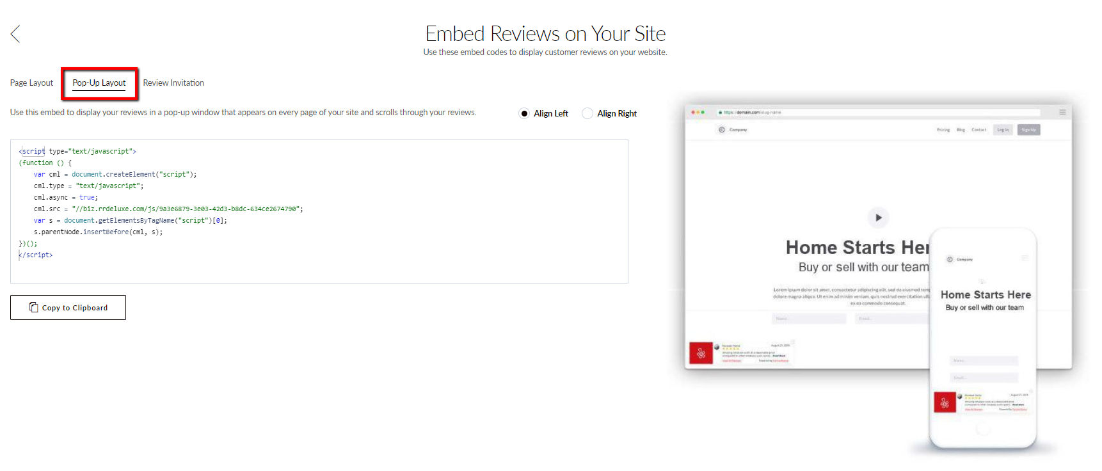This screenshot has width=1102, height=471.
Task: Click the play icon in the preview image
Action: [878, 218]
